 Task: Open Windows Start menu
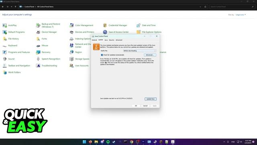[84, 142]
